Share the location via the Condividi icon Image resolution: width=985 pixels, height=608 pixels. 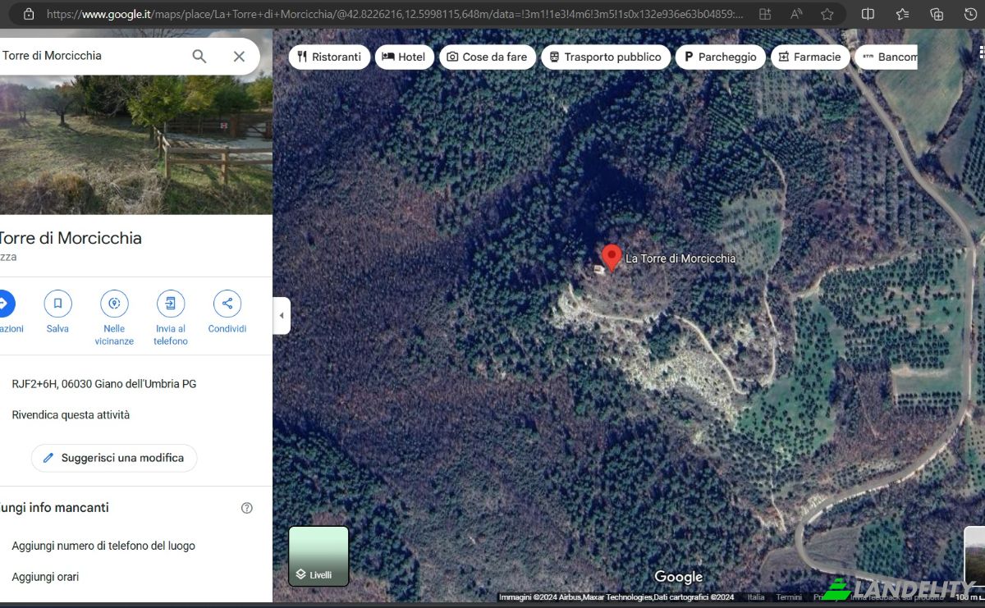(227, 303)
